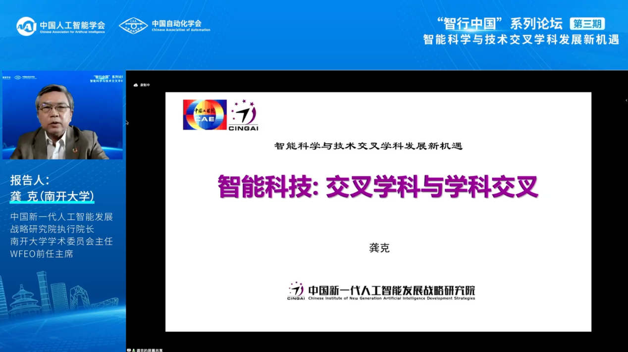Screen dimensions: 628x352
Task: Click the 第三期 badge in the header
Action: click(x=587, y=24)
